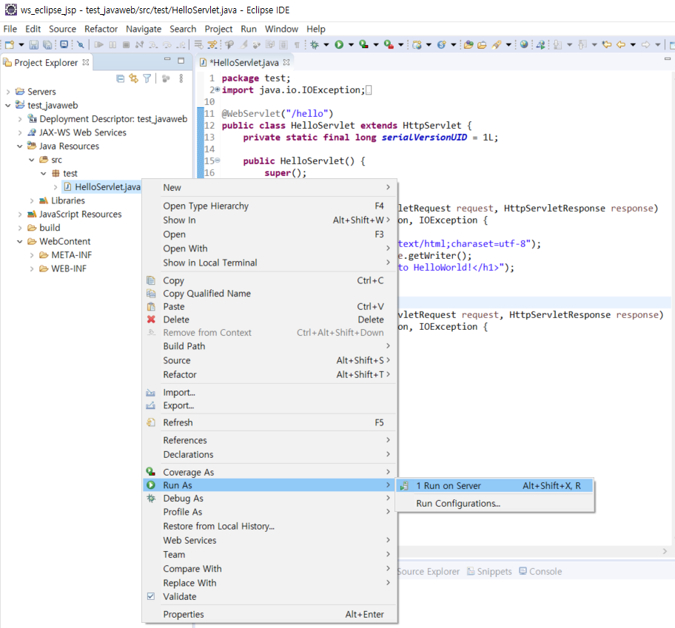Close the Project Explorer view tab
Viewport: 675px width, 628px height.
coord(86,62)
